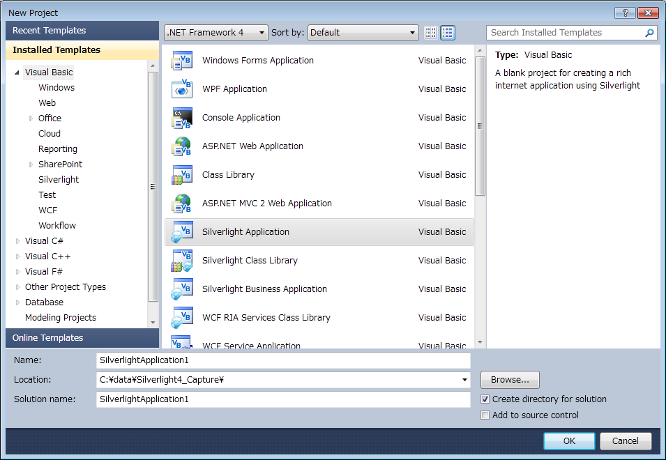Select the Silverlight category in tree
666x460 pixels.
[x=59, y=180]
